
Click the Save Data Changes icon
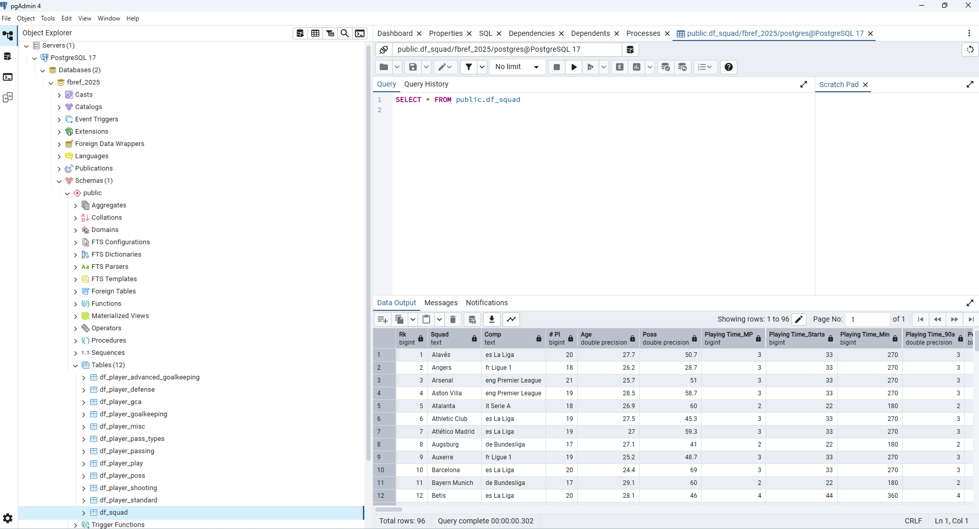[472, 320]
